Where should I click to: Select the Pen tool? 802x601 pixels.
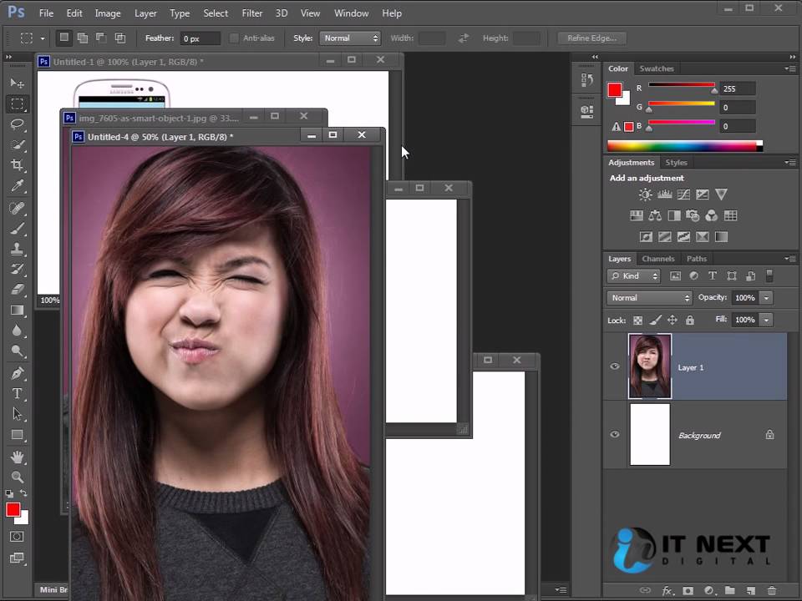17,372
